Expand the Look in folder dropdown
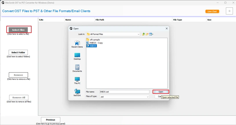 coord(138,34)
